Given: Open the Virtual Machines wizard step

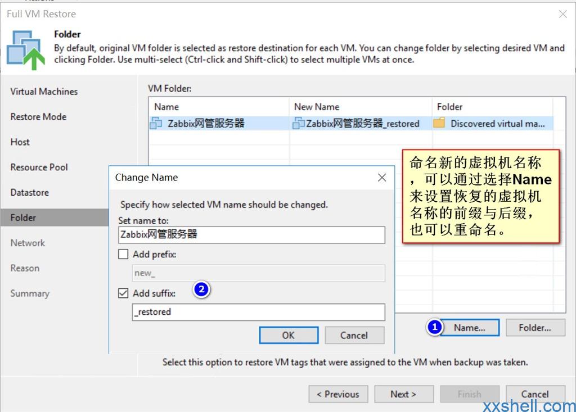Looking at the screenshot, I should coord(44,92).
